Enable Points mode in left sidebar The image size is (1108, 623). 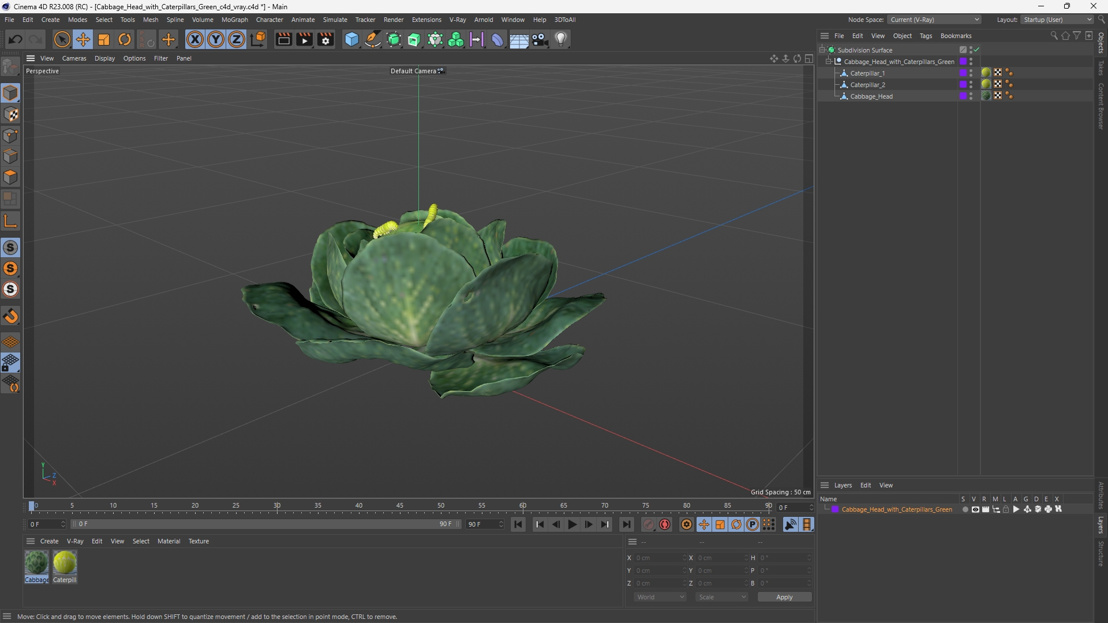pyautogui.click(x=10, y=136)
